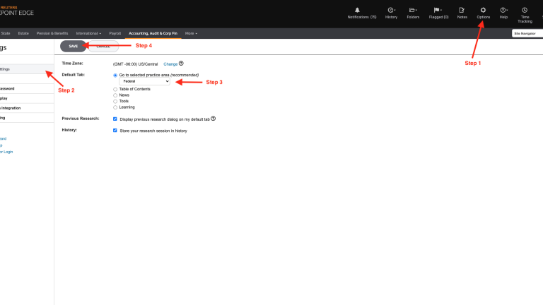Image resolution: width=543 pixels, height=305 pixels.
Task: Click the SAVE button
Action: click(73, 46)
